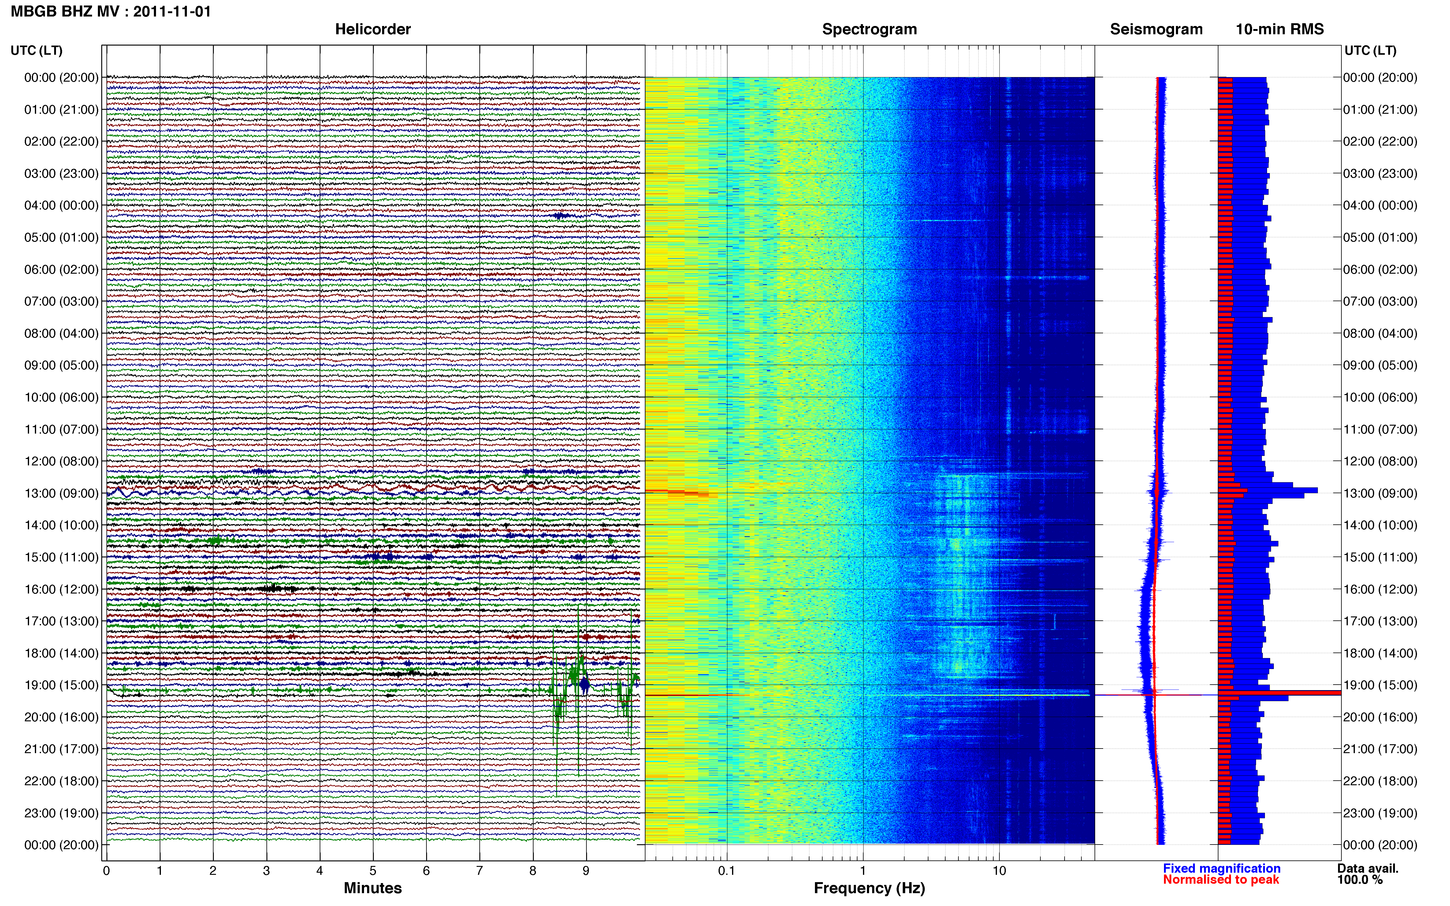Screen dimensions: 1450x906
Task: Click left-axis time label '11:00 (07:00)'
Action: click(61, 430)
